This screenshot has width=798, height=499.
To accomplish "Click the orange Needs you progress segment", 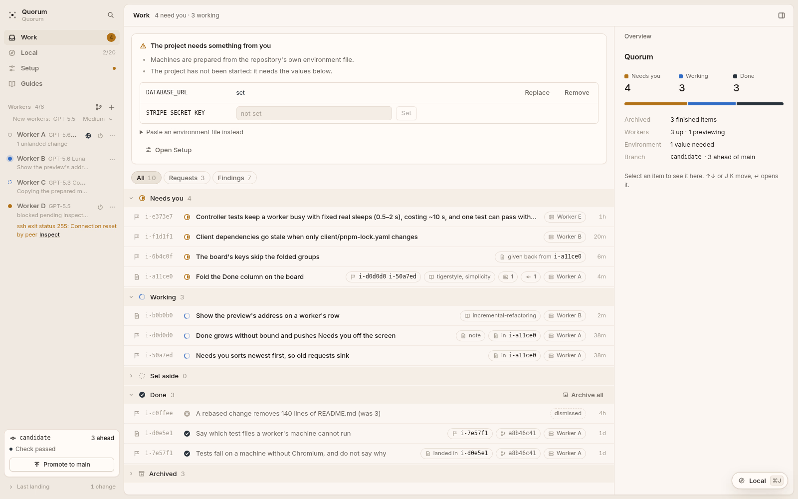I will (x=656, y=104).
